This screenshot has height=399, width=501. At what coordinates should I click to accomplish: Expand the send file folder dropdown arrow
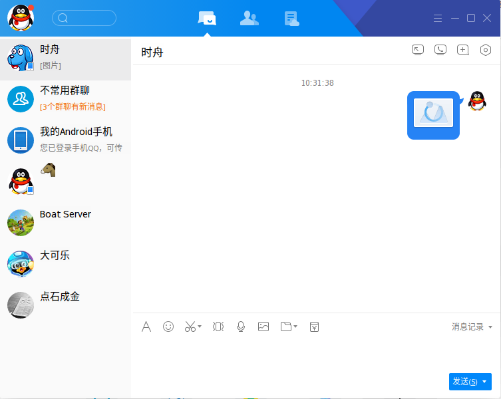point(295,327)
